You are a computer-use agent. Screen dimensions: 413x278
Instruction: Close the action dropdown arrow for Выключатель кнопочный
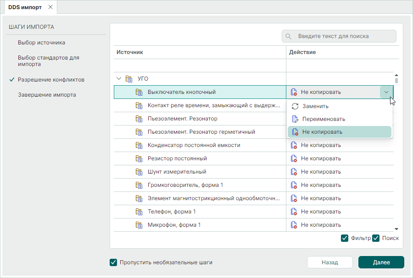click(x=386, y=92)
